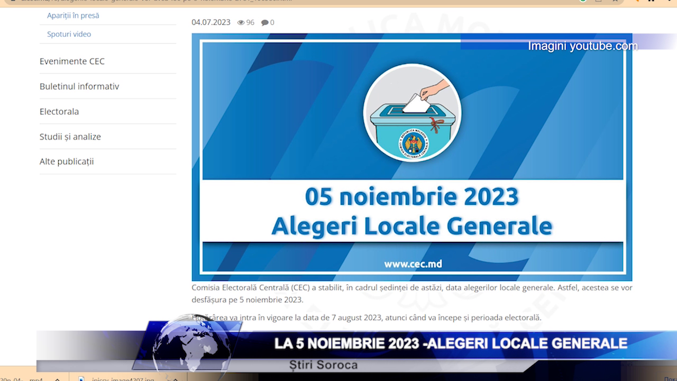Open comments via the speech bubble icon
The width and height of the screenshot is (677, 381).
coord(266,22)
